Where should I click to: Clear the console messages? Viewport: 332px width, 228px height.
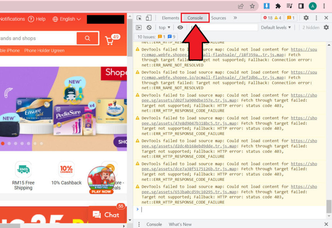click(149, 28)
